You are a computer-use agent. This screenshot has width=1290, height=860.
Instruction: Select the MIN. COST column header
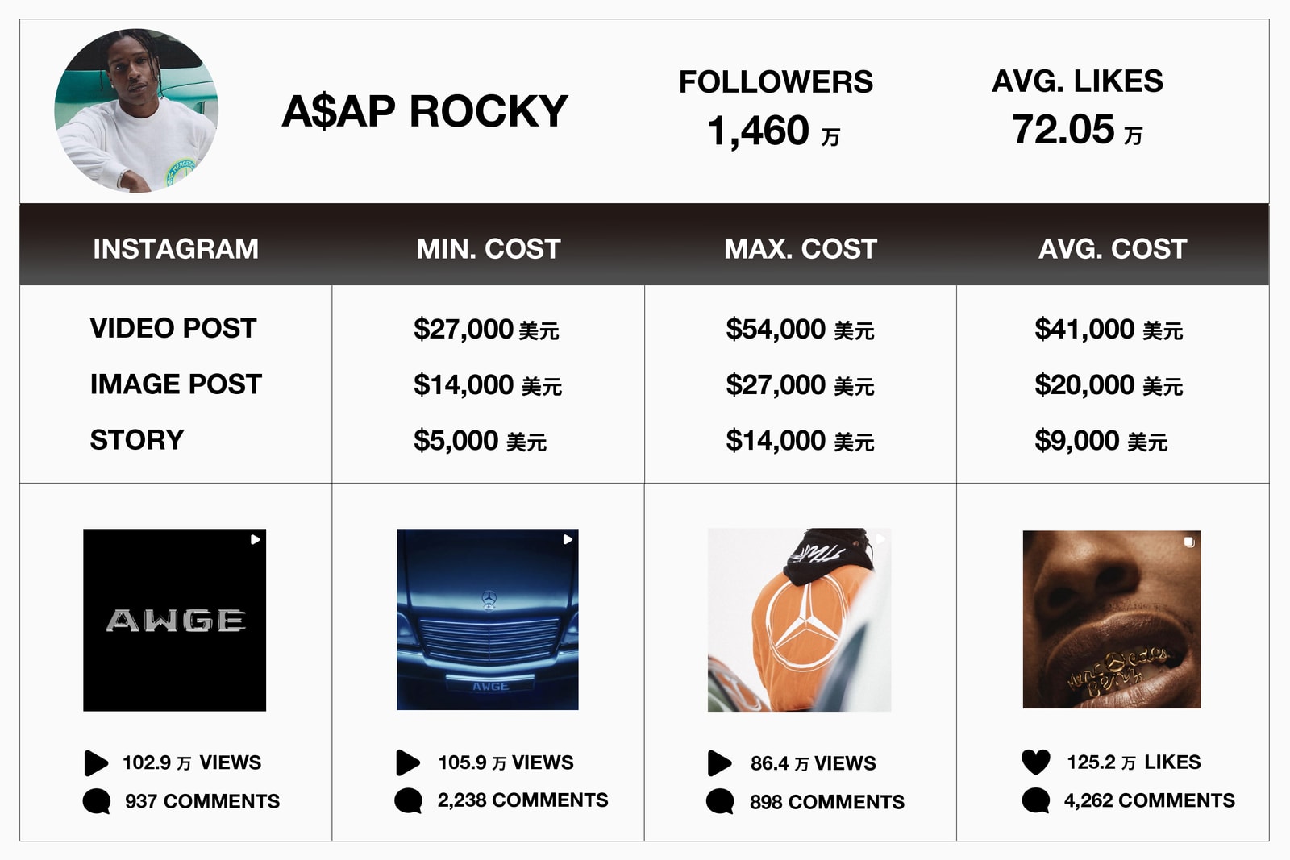click(x=489, y=248)
